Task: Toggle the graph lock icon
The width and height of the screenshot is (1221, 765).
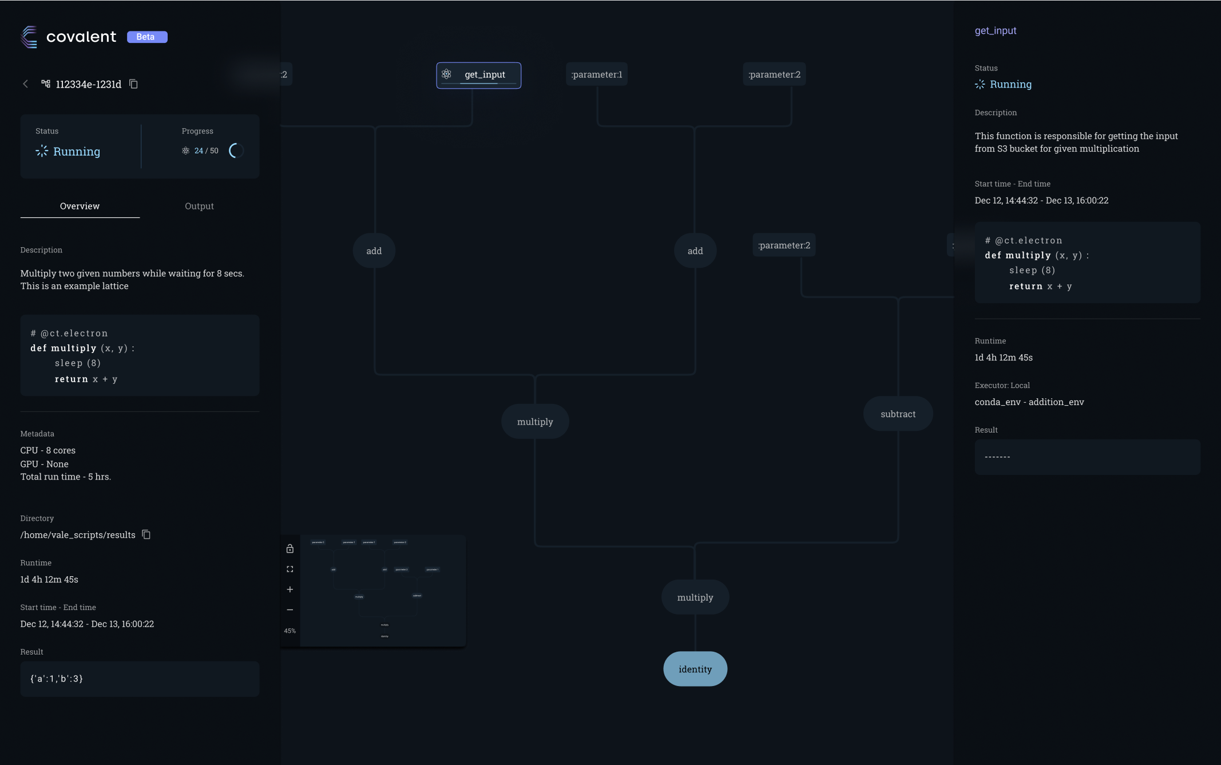Action: pyautogui.click(x=290, y=549)
